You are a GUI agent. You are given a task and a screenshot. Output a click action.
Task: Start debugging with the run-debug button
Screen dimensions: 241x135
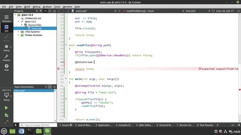(6, 115)
